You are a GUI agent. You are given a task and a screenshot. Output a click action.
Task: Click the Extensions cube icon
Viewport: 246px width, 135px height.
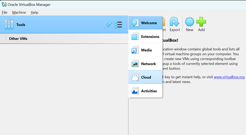[135, 36]
